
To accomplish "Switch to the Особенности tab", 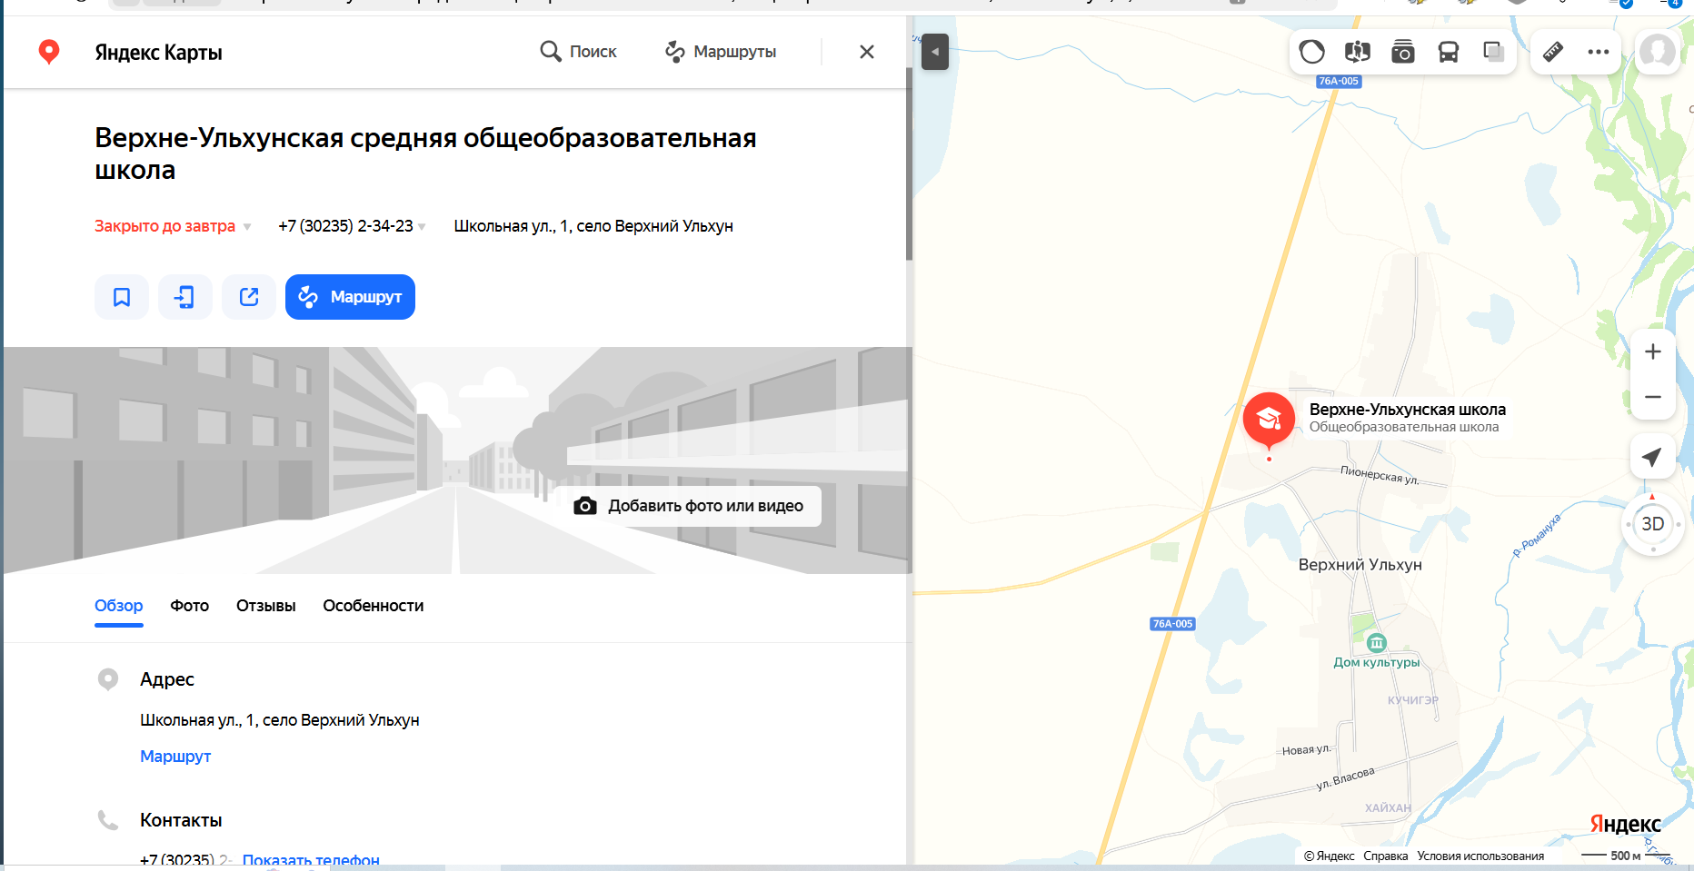I will (374, 606).
